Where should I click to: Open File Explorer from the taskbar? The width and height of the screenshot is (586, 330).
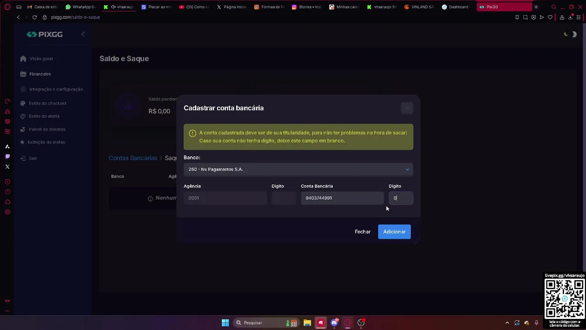pos(307,323)
